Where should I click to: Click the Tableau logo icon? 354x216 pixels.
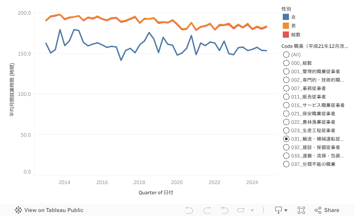(x=19, y=210)
